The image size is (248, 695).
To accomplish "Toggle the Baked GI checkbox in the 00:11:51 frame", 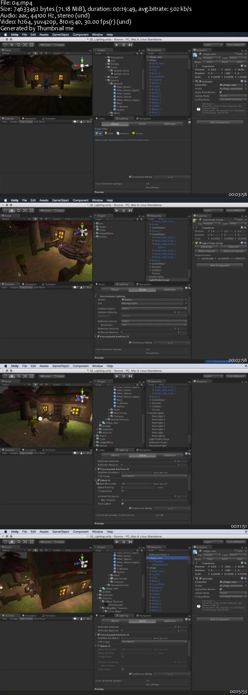I will click(98, 480).
